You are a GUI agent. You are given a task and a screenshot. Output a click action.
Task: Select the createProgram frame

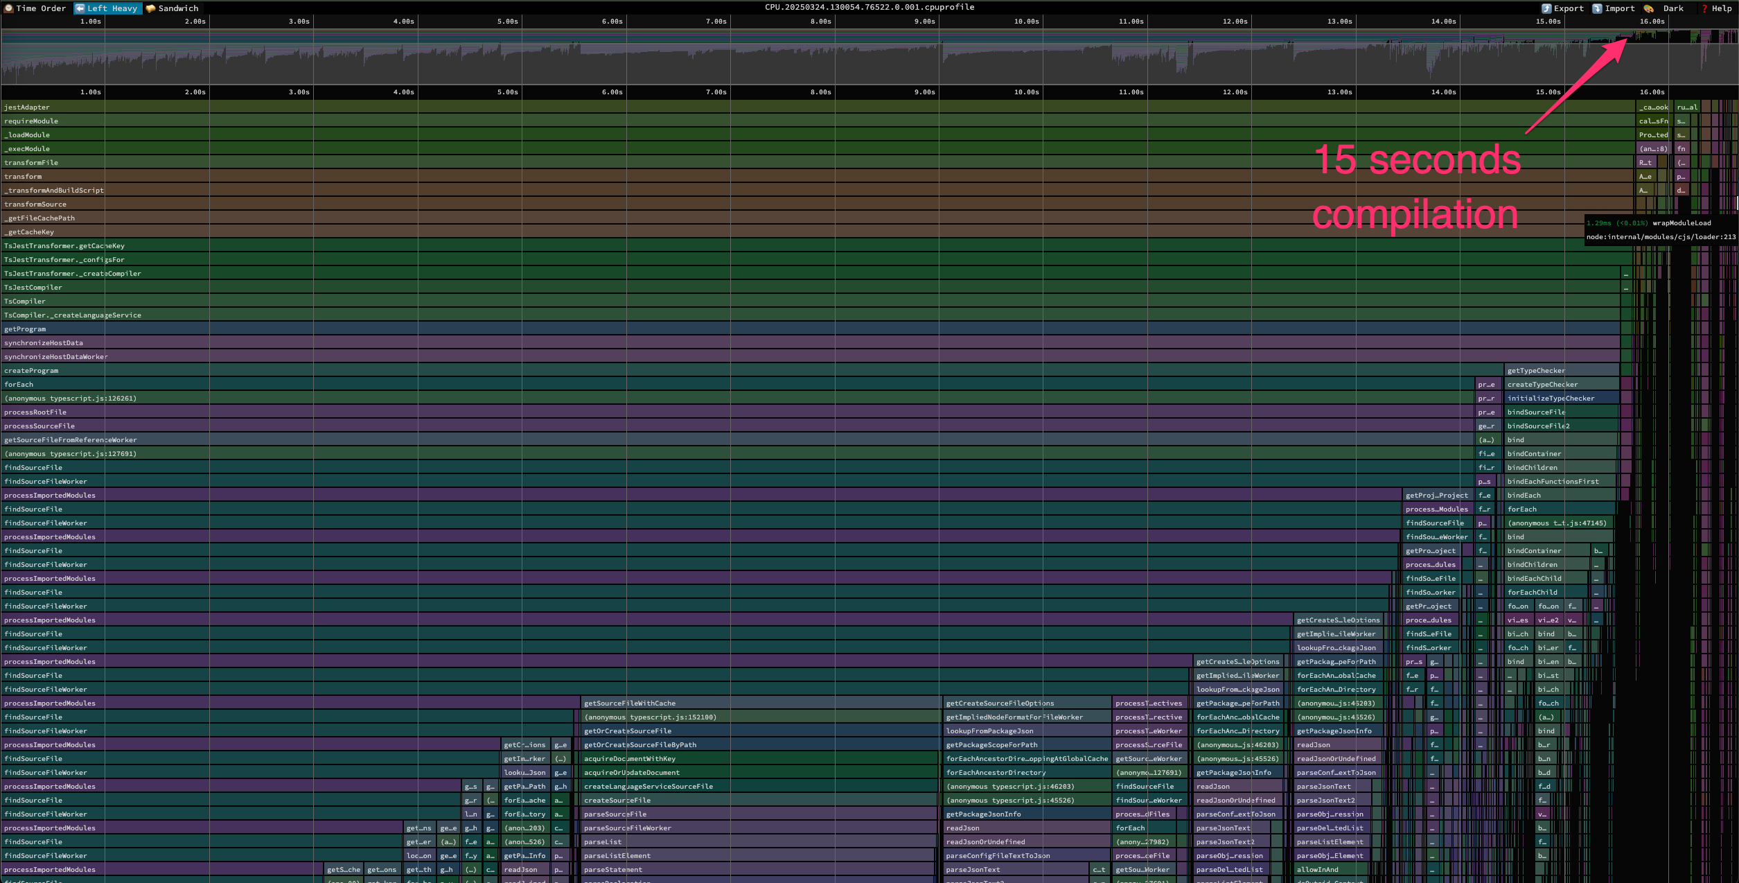point(32,371)
